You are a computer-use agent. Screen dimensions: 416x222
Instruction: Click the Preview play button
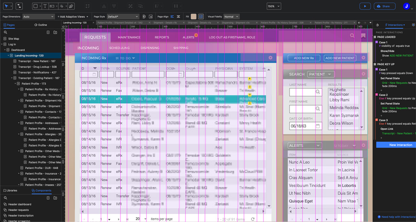click(x=365, y=6)
